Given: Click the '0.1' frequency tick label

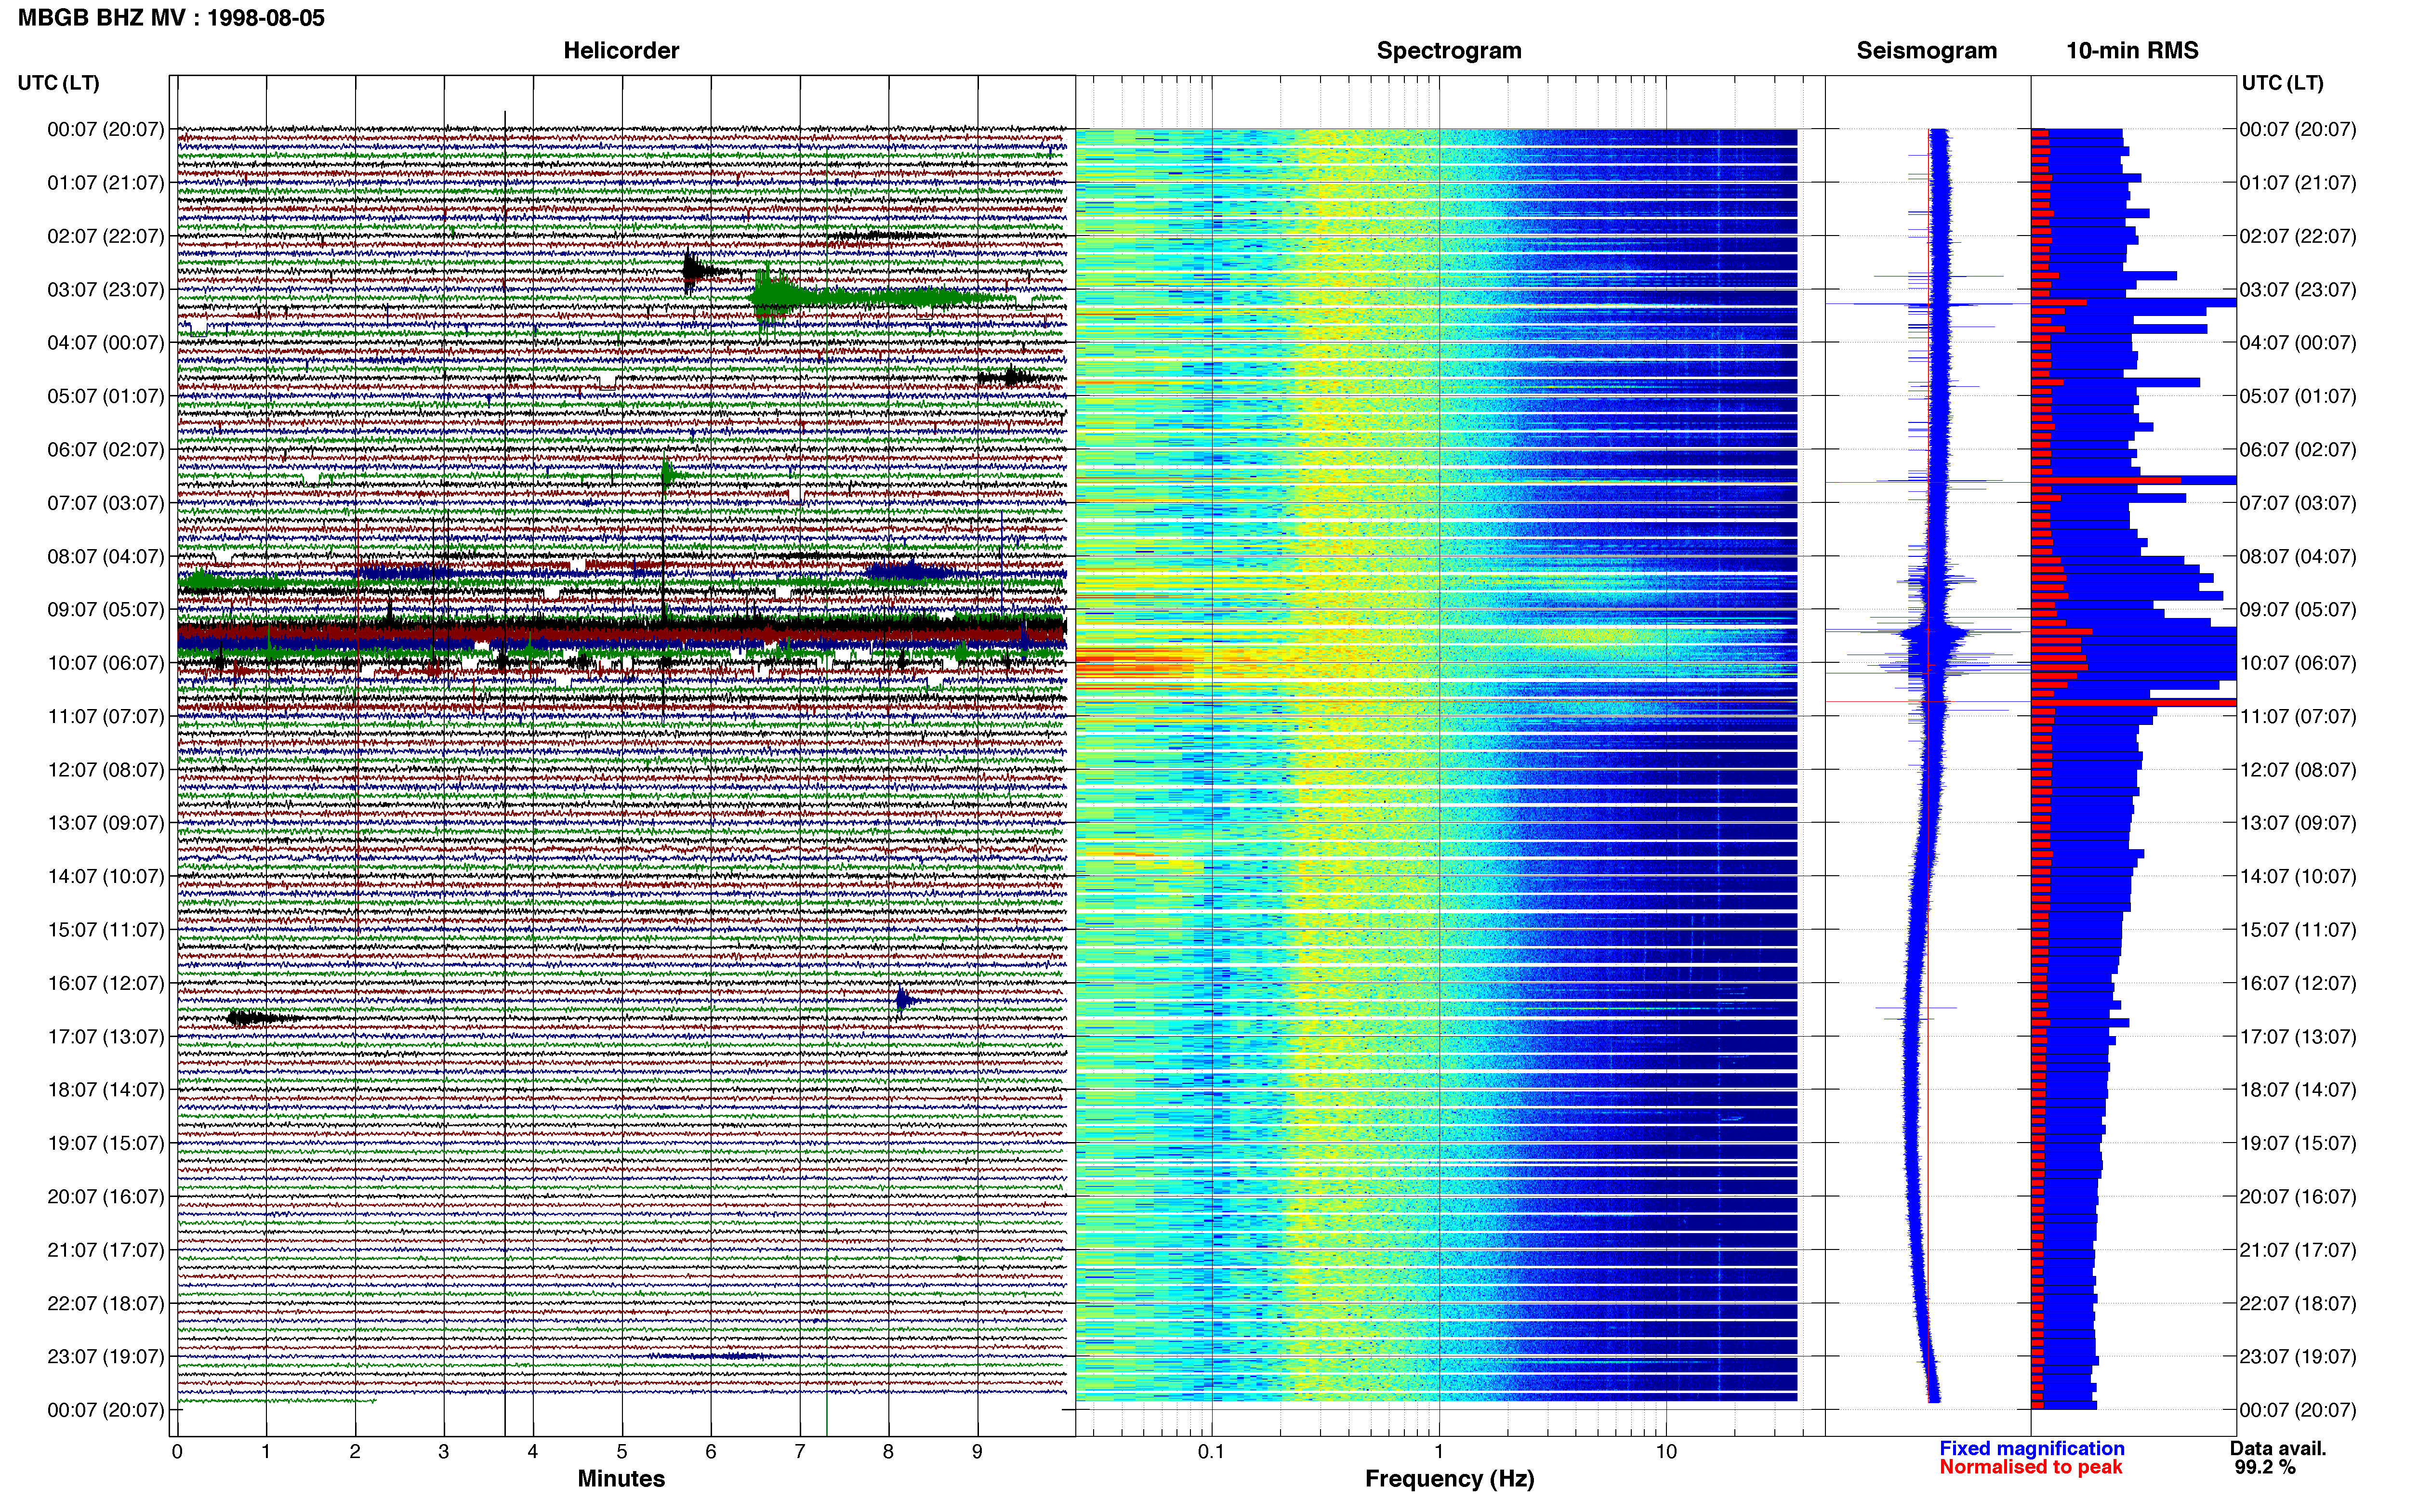Looking at the screenshot, I should pyautogui.click(x=1211, y=1452).
